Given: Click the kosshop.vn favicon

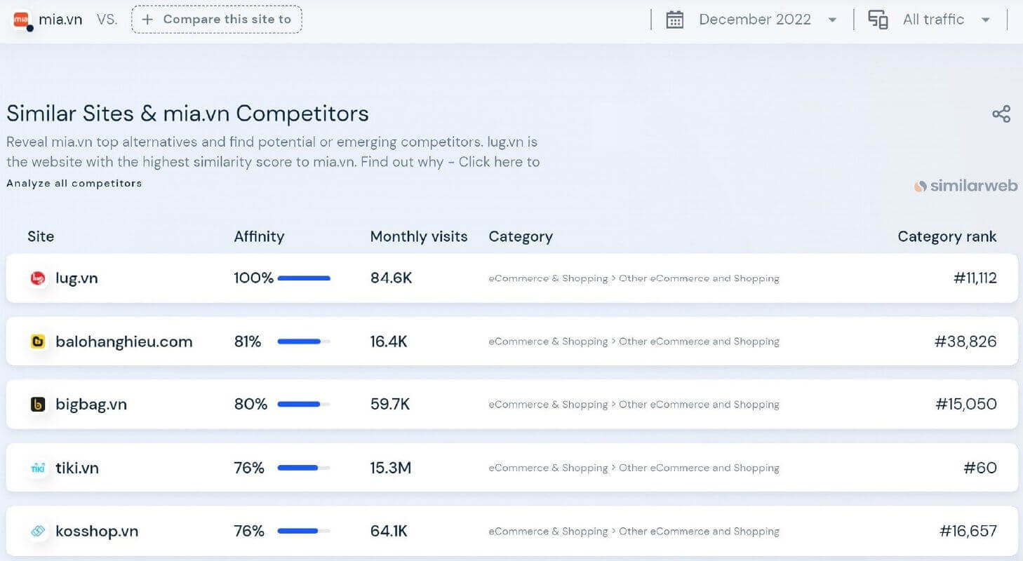Looking at the screenshot, I should pos(38,531).
